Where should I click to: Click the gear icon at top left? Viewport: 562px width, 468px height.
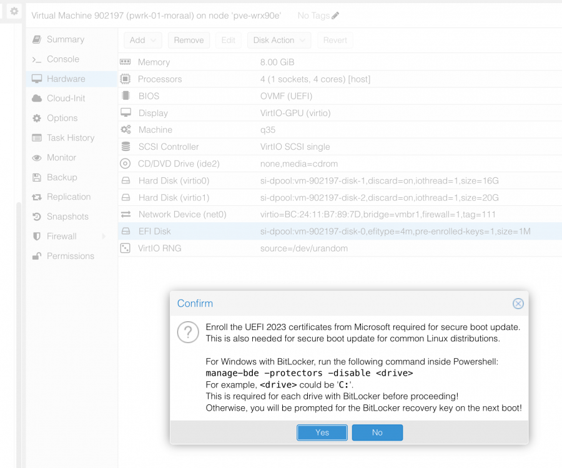click(14, 11)
